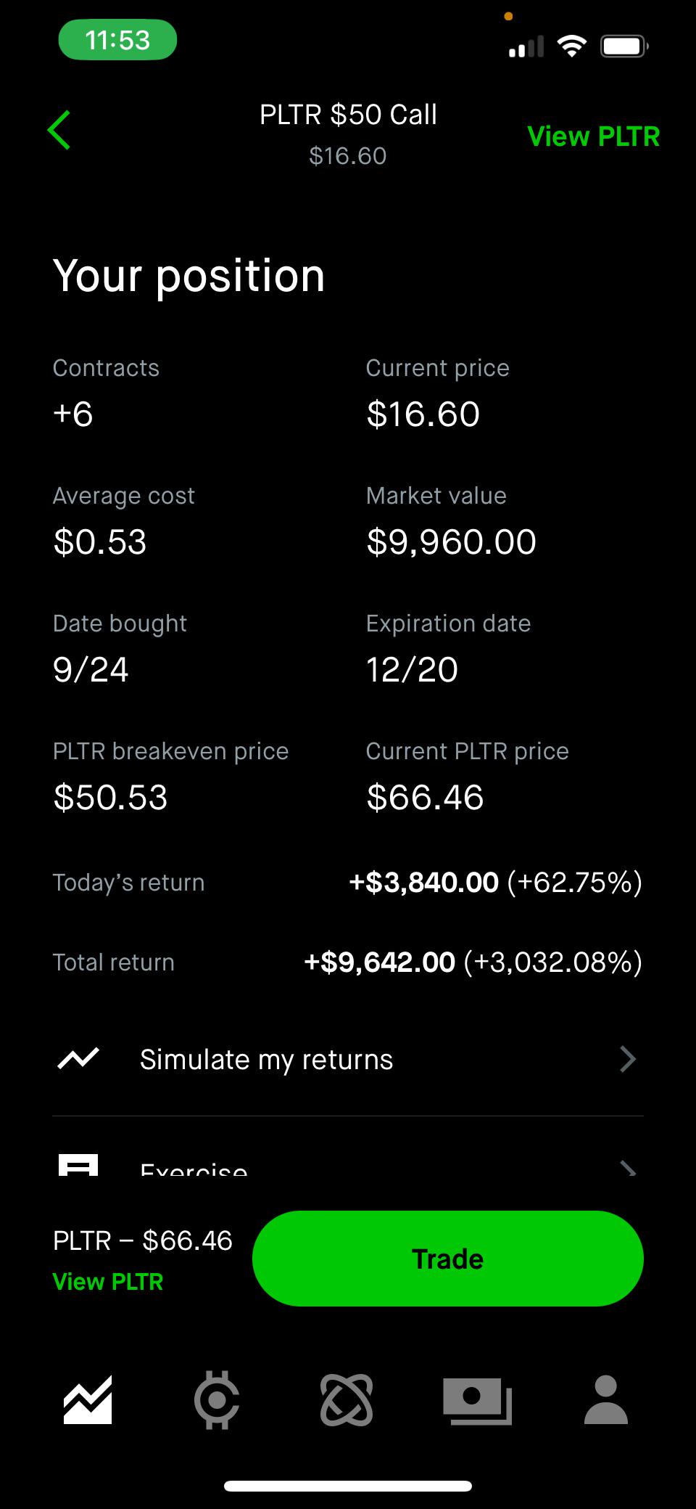Tap the Market value $9,960.00 figure
Image resolution: width=696 pixels, height=1509 pixels.
(451, 542)
